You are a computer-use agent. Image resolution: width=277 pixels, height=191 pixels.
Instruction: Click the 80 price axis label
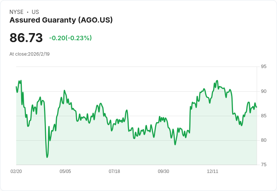(263, 140)
